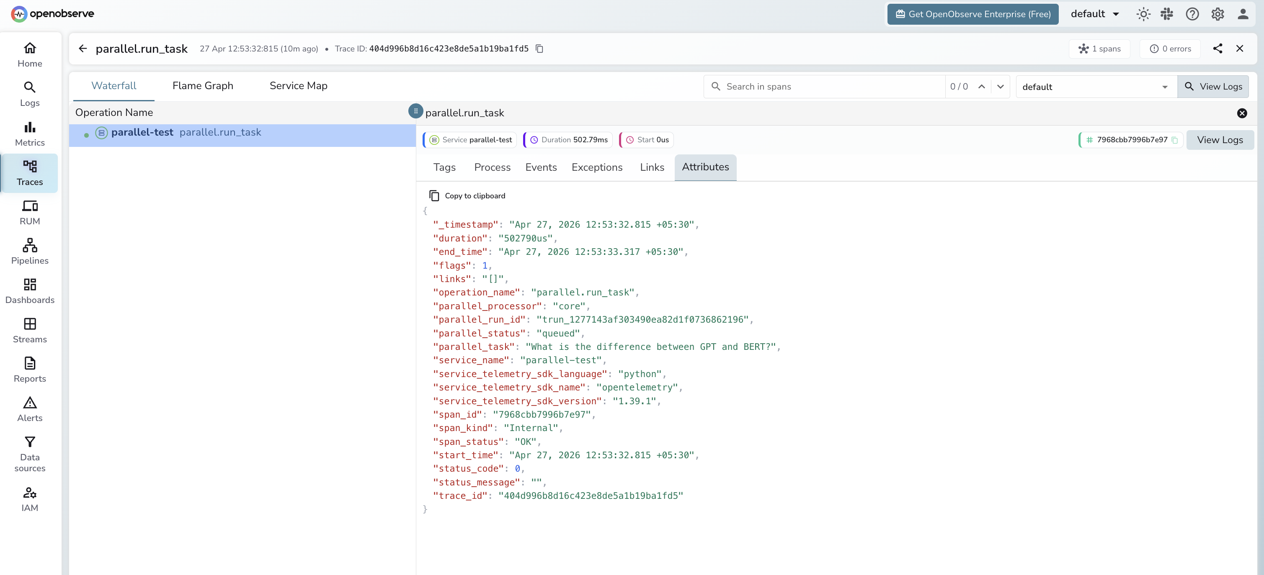Expand the default organization selector

tap(1095, 14)
